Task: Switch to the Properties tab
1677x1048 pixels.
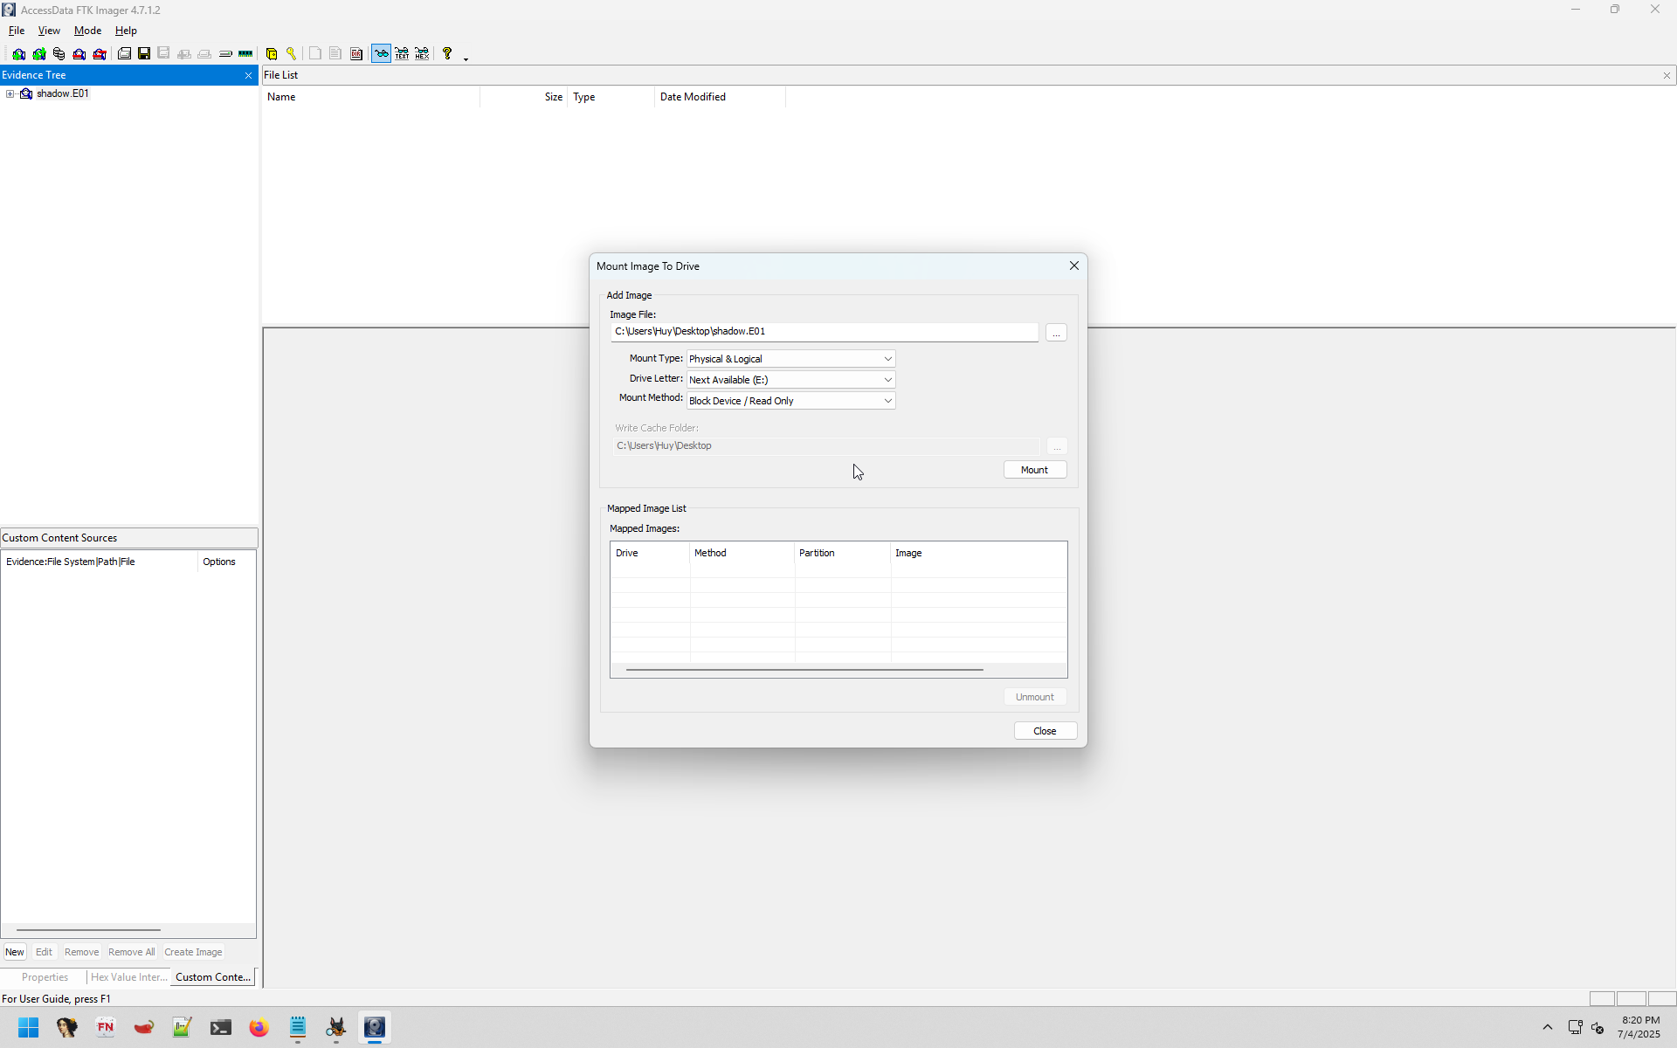Action: click(45, 977)
